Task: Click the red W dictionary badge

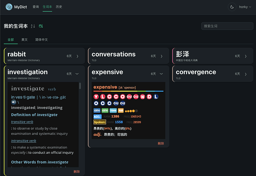Action: click(x=142, y=97)
